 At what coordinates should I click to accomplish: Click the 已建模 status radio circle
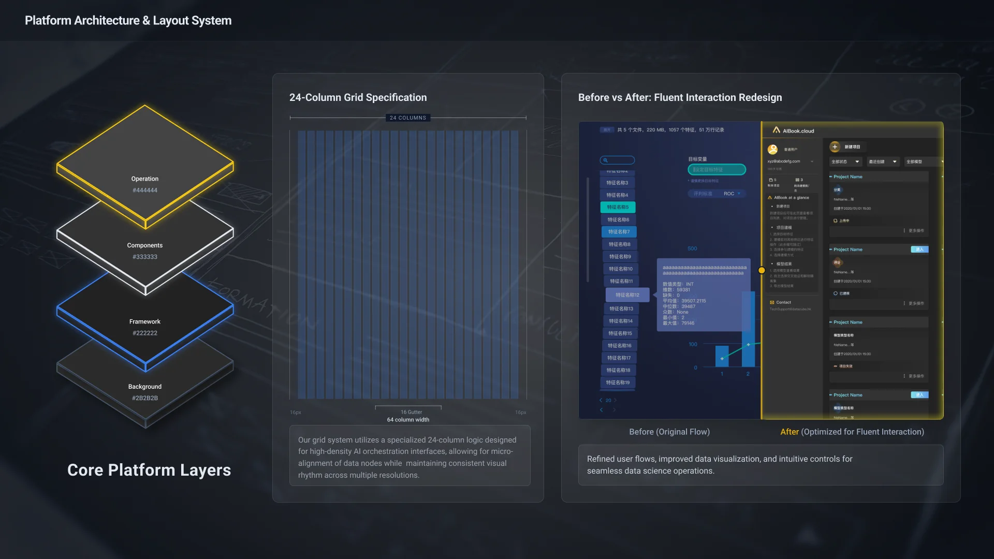(835, 293)
